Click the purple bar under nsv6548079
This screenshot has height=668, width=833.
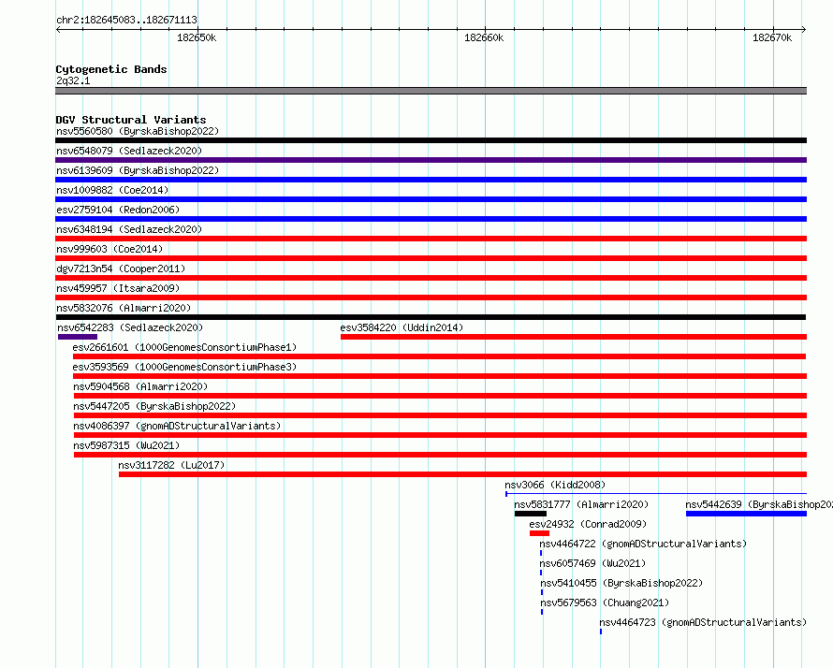coord(431,160)
